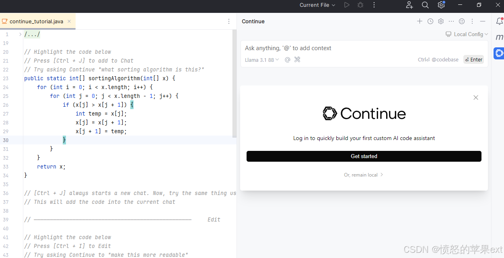Dismiss the Continue login card
Screen dimensions: 504x258
pos(476,98)
